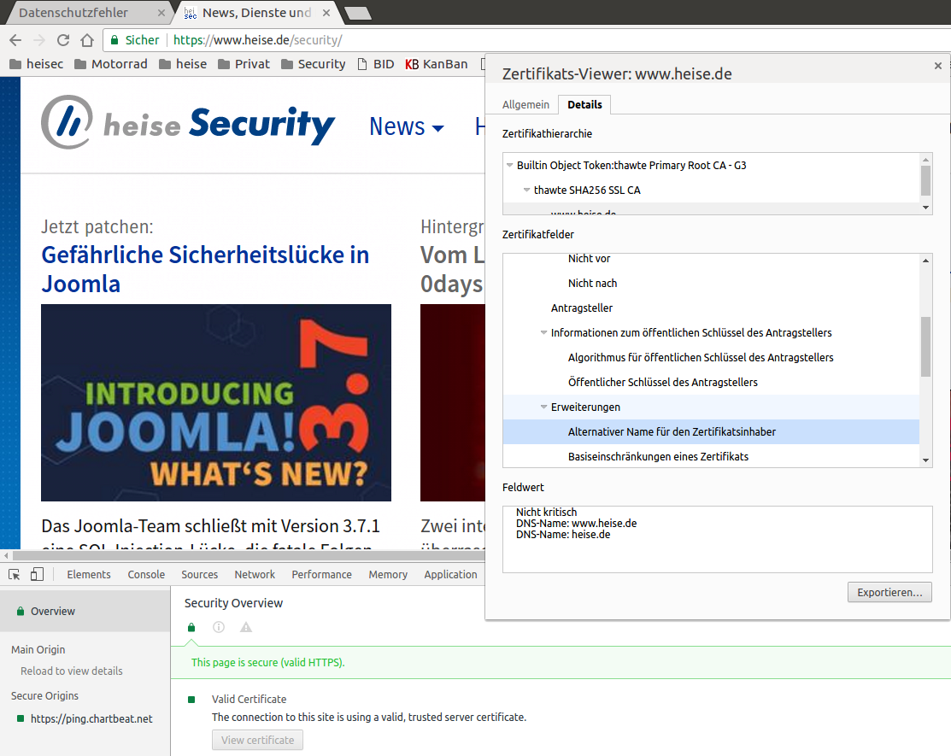Click the address bar URL field
The width and height of the screenshot is (951, 756).
pyautogui.click(x=258, y=40)
